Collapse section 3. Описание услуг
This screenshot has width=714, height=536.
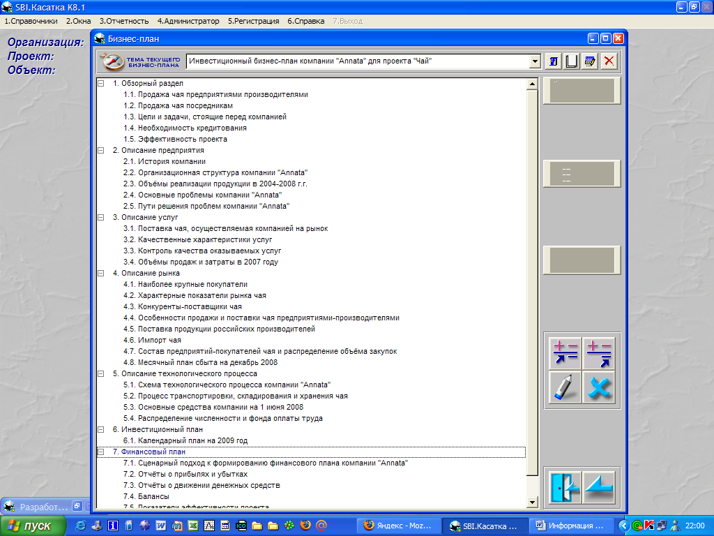coord(101,218)
